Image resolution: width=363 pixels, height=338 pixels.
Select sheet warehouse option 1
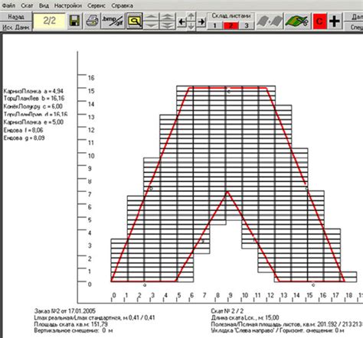pos(214,25)
